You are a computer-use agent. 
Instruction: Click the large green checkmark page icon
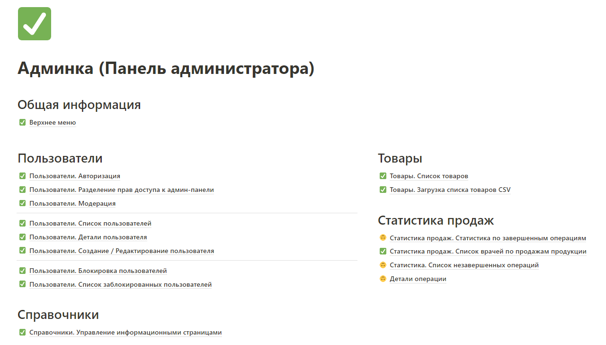pos(35,24)
